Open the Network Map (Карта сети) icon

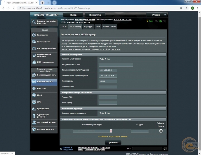pyautogui.click(x=34, y=35)
